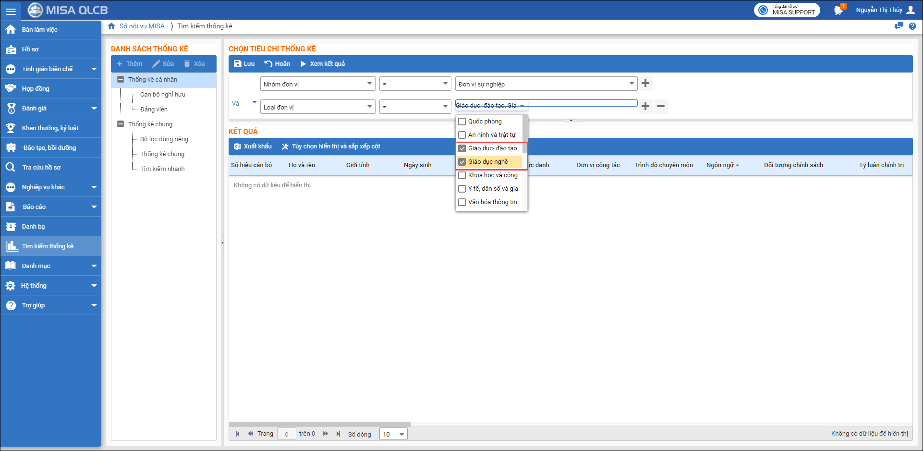The width and height of the screenshot is (923, 451).
Task: Collapse the Thống kê cá nhân tree node
Action: (121, 80)
